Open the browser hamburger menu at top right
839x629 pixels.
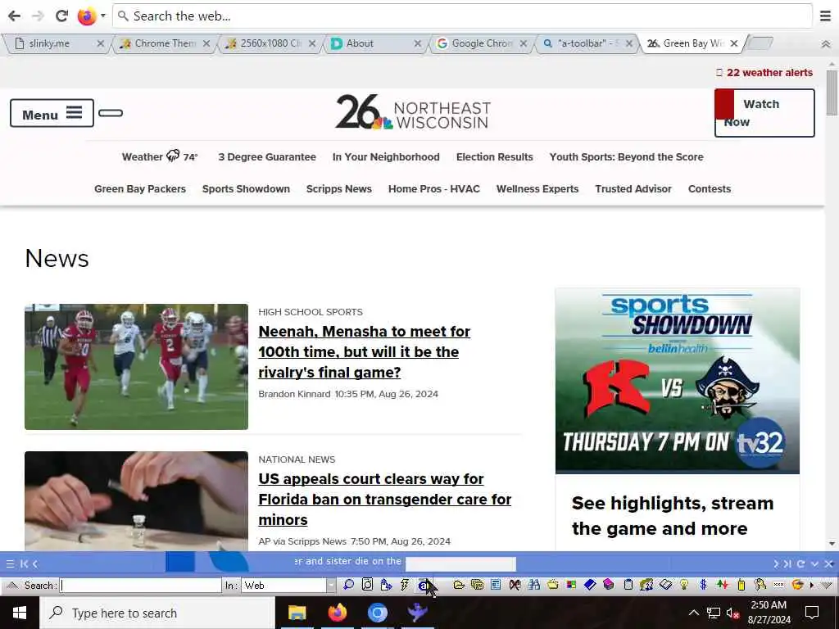point(826,16)
